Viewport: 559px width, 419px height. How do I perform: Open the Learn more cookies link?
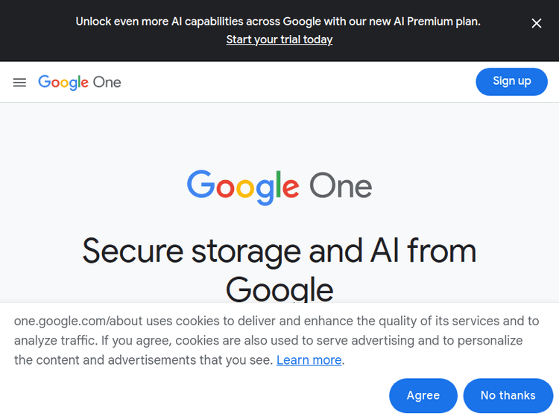tap(309, 360)
